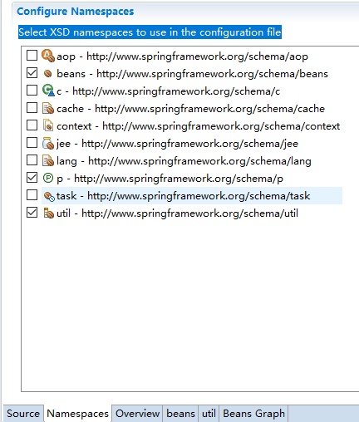359x422 pixels.
Task: Enable the aop namespace checkbox
Action: point(32,56)
